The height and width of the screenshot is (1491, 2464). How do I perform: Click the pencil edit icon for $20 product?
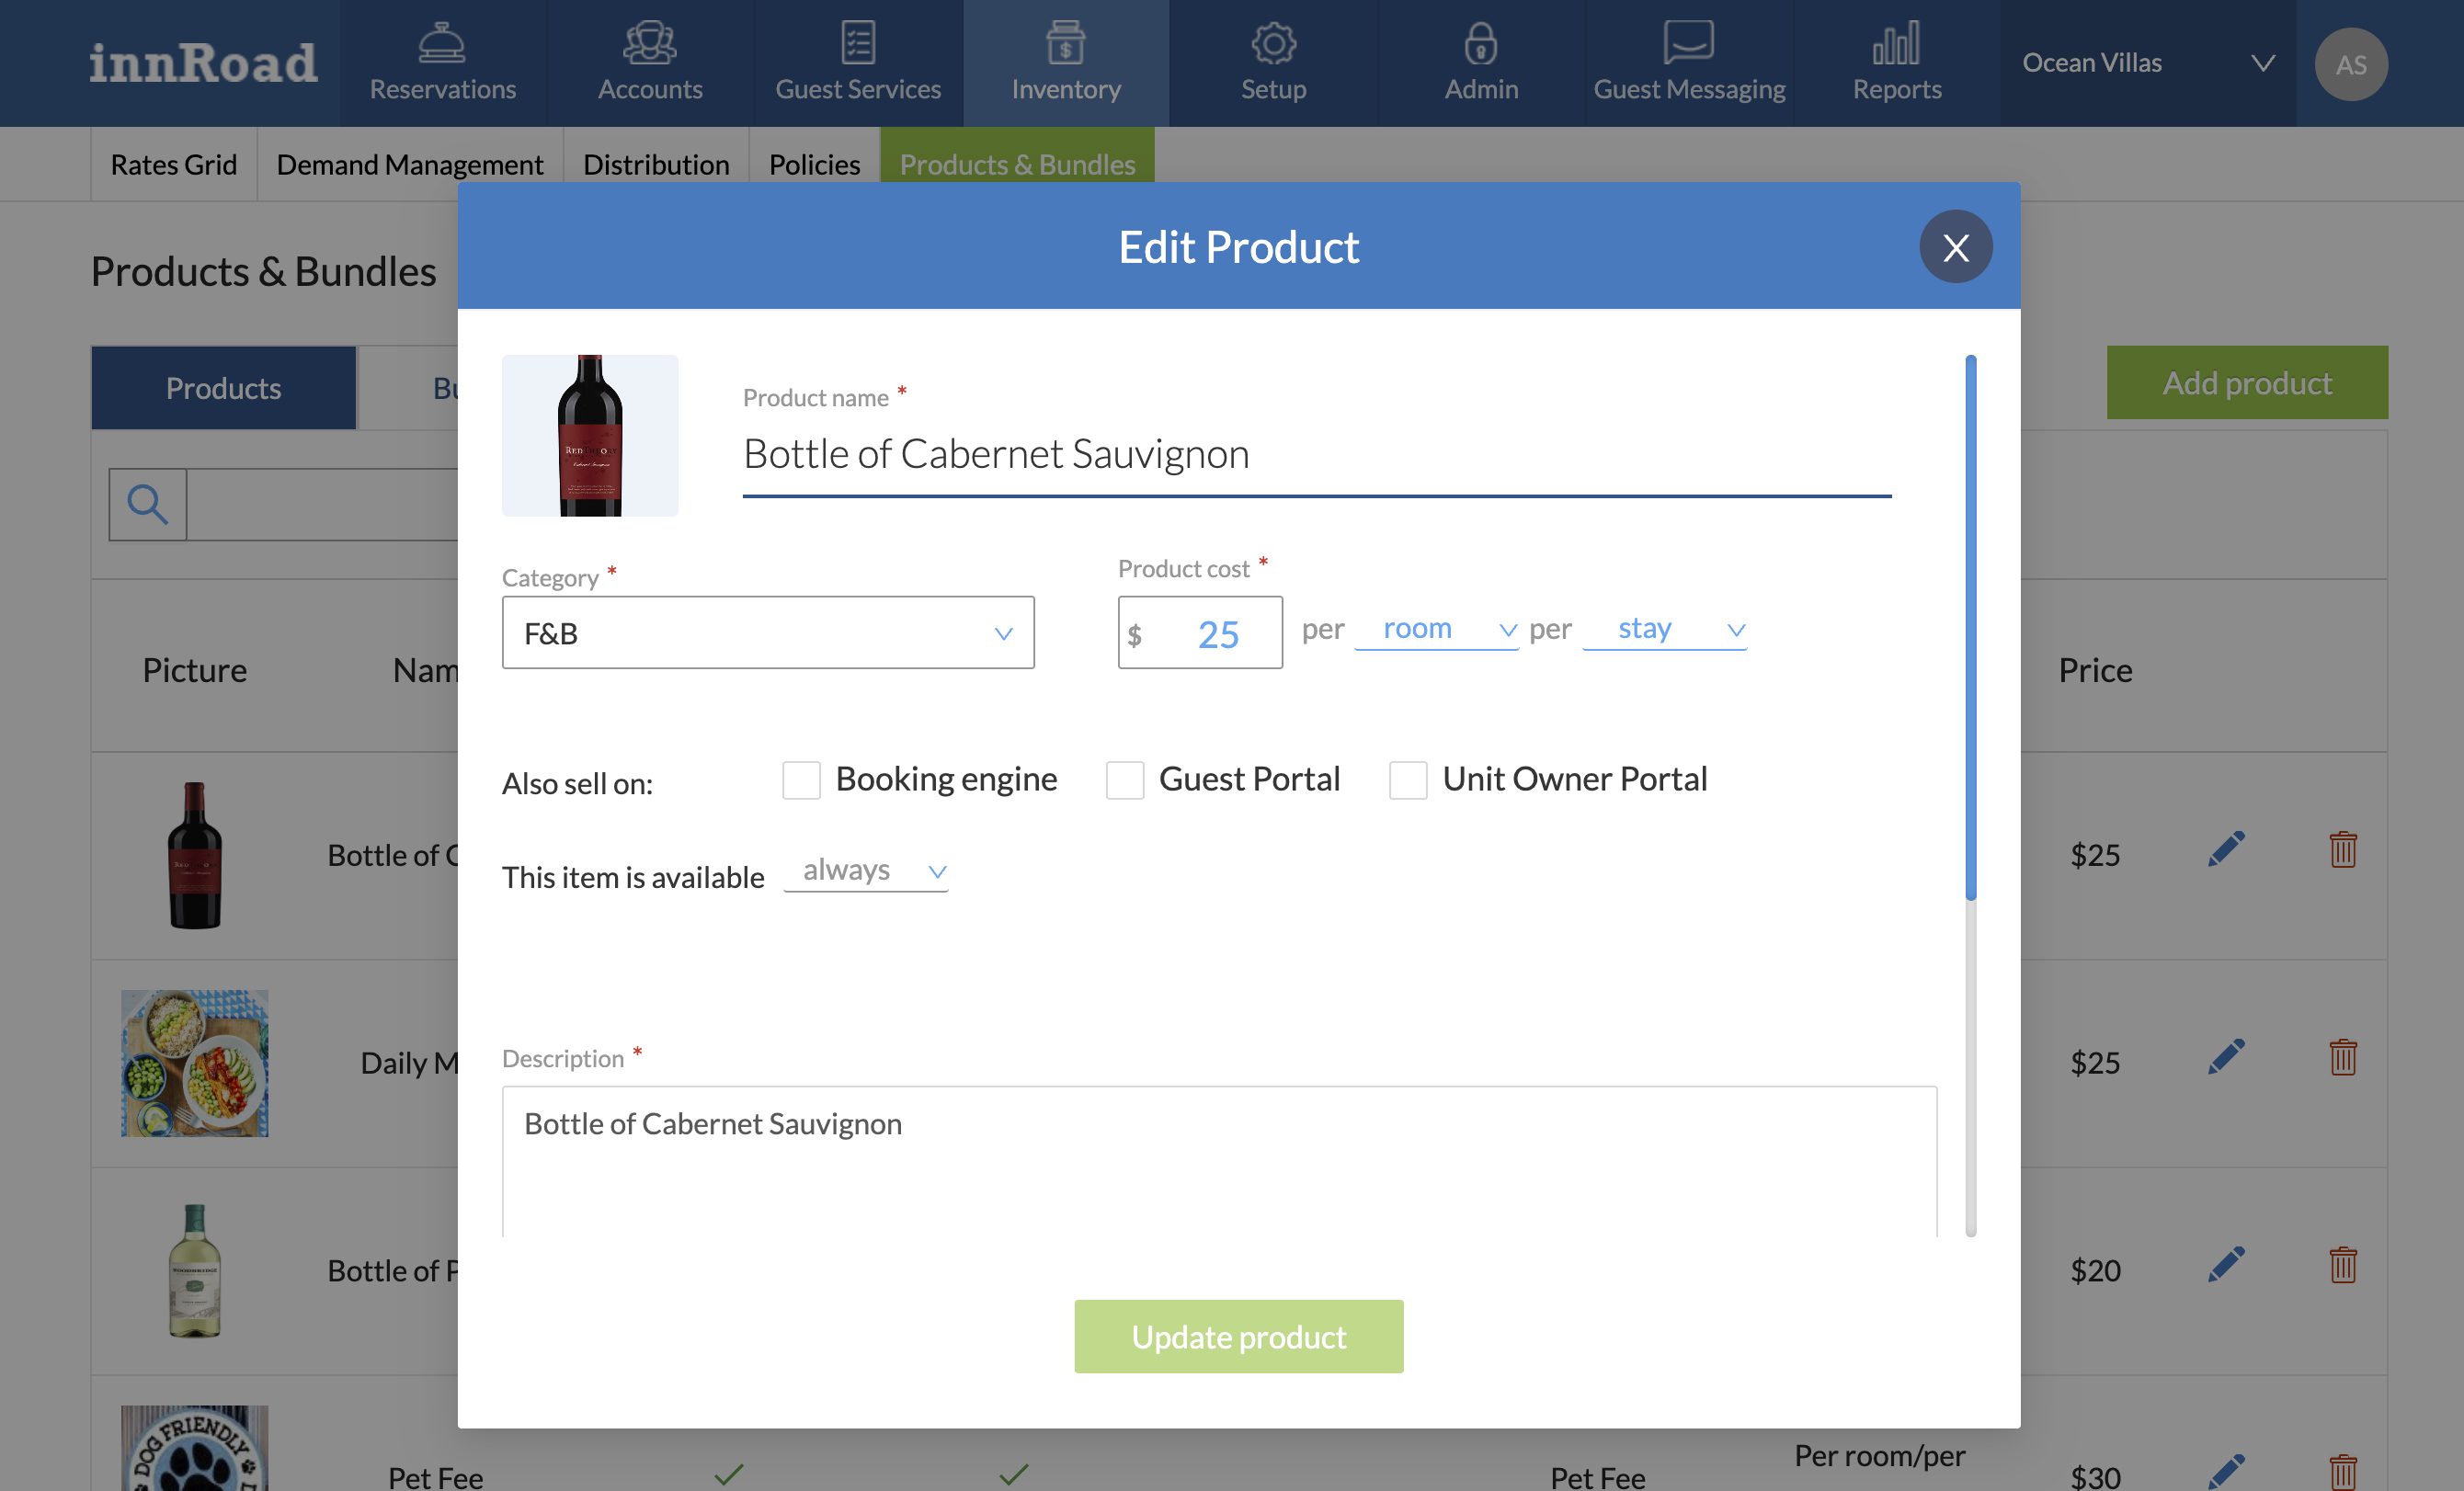pyautogui.click(x=2226, y=1265)
